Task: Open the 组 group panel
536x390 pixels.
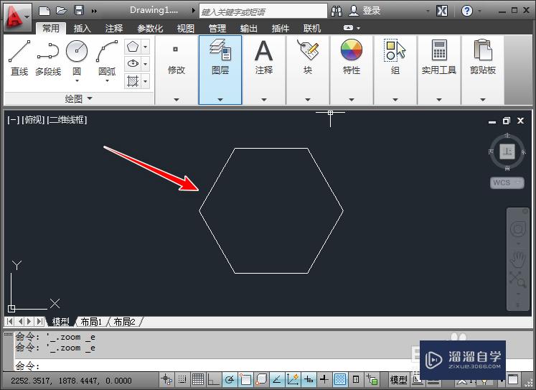Action: pos(395,70)
